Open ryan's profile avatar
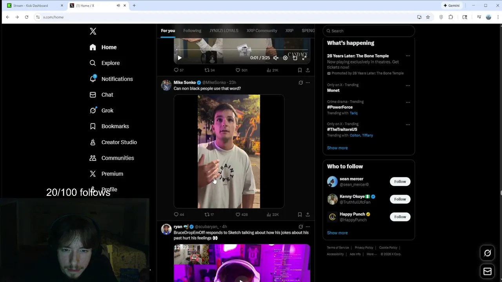Image resolution: width=502 pixels, height=282 pixels. (x=166, y=229)
